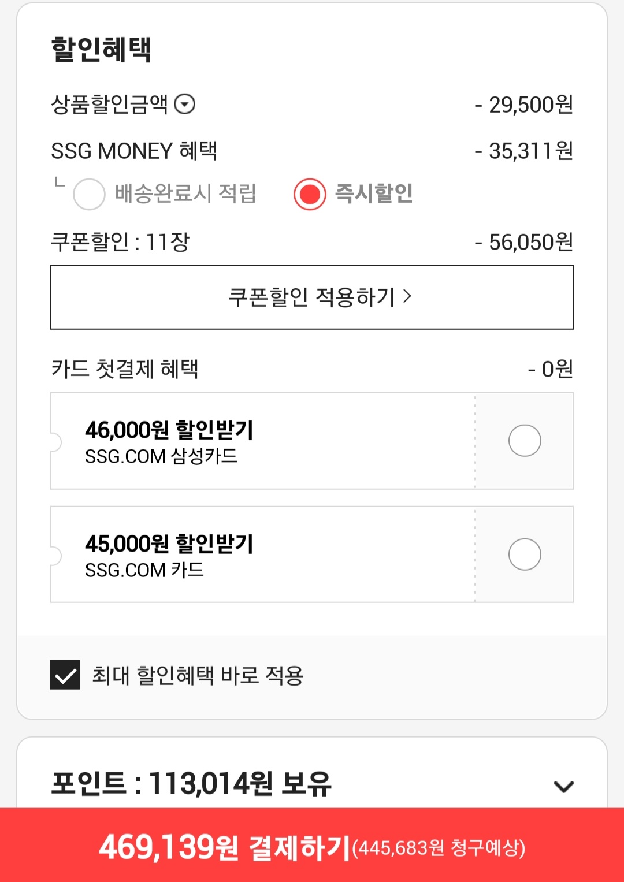
Task: Tap the 카드 첫결제 혜택 heading
Action: click(x=125, y=369)
